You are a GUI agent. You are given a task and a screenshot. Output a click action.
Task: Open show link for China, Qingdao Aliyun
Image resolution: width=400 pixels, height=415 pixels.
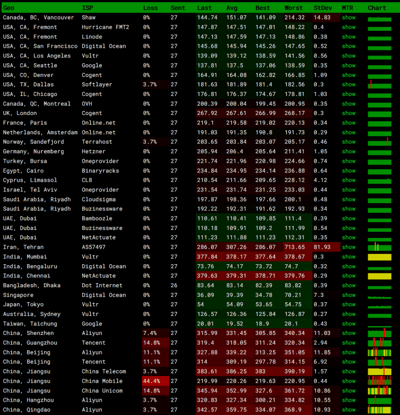pos(348,410)
